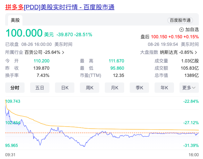Click the 昨收 value 139.870
Image resolution: width=203 pixels, height=159 pixels.
click(41, 68)
